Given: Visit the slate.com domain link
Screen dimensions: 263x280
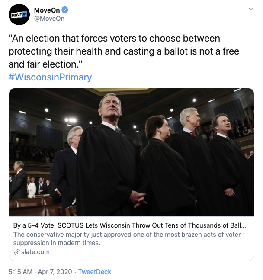Looking at the screenshot, I should pyautogui.click(x=35, y=252).
